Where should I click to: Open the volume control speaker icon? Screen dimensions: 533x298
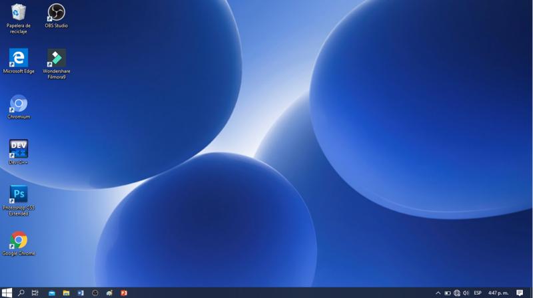466,293
